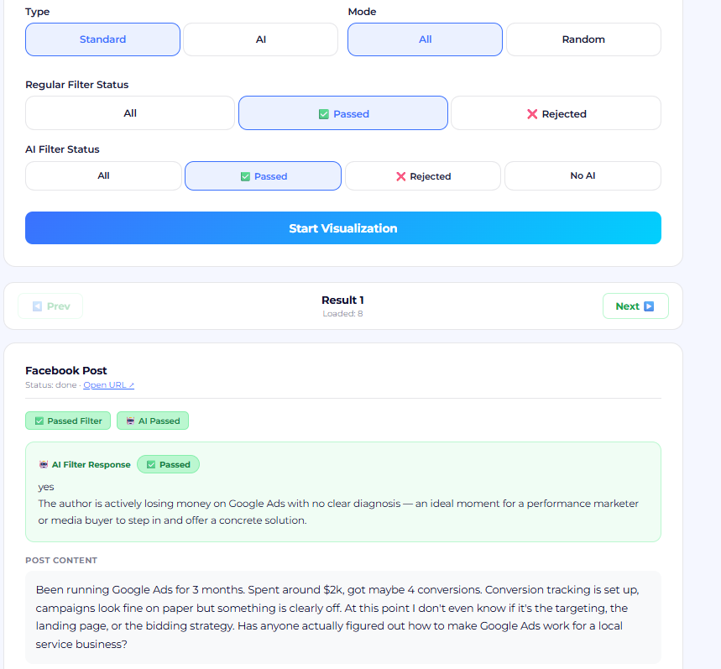Select All under Regular Filter Status
Image resolution: width=721 pixels, height=669 pixels.
click(130, 113)
